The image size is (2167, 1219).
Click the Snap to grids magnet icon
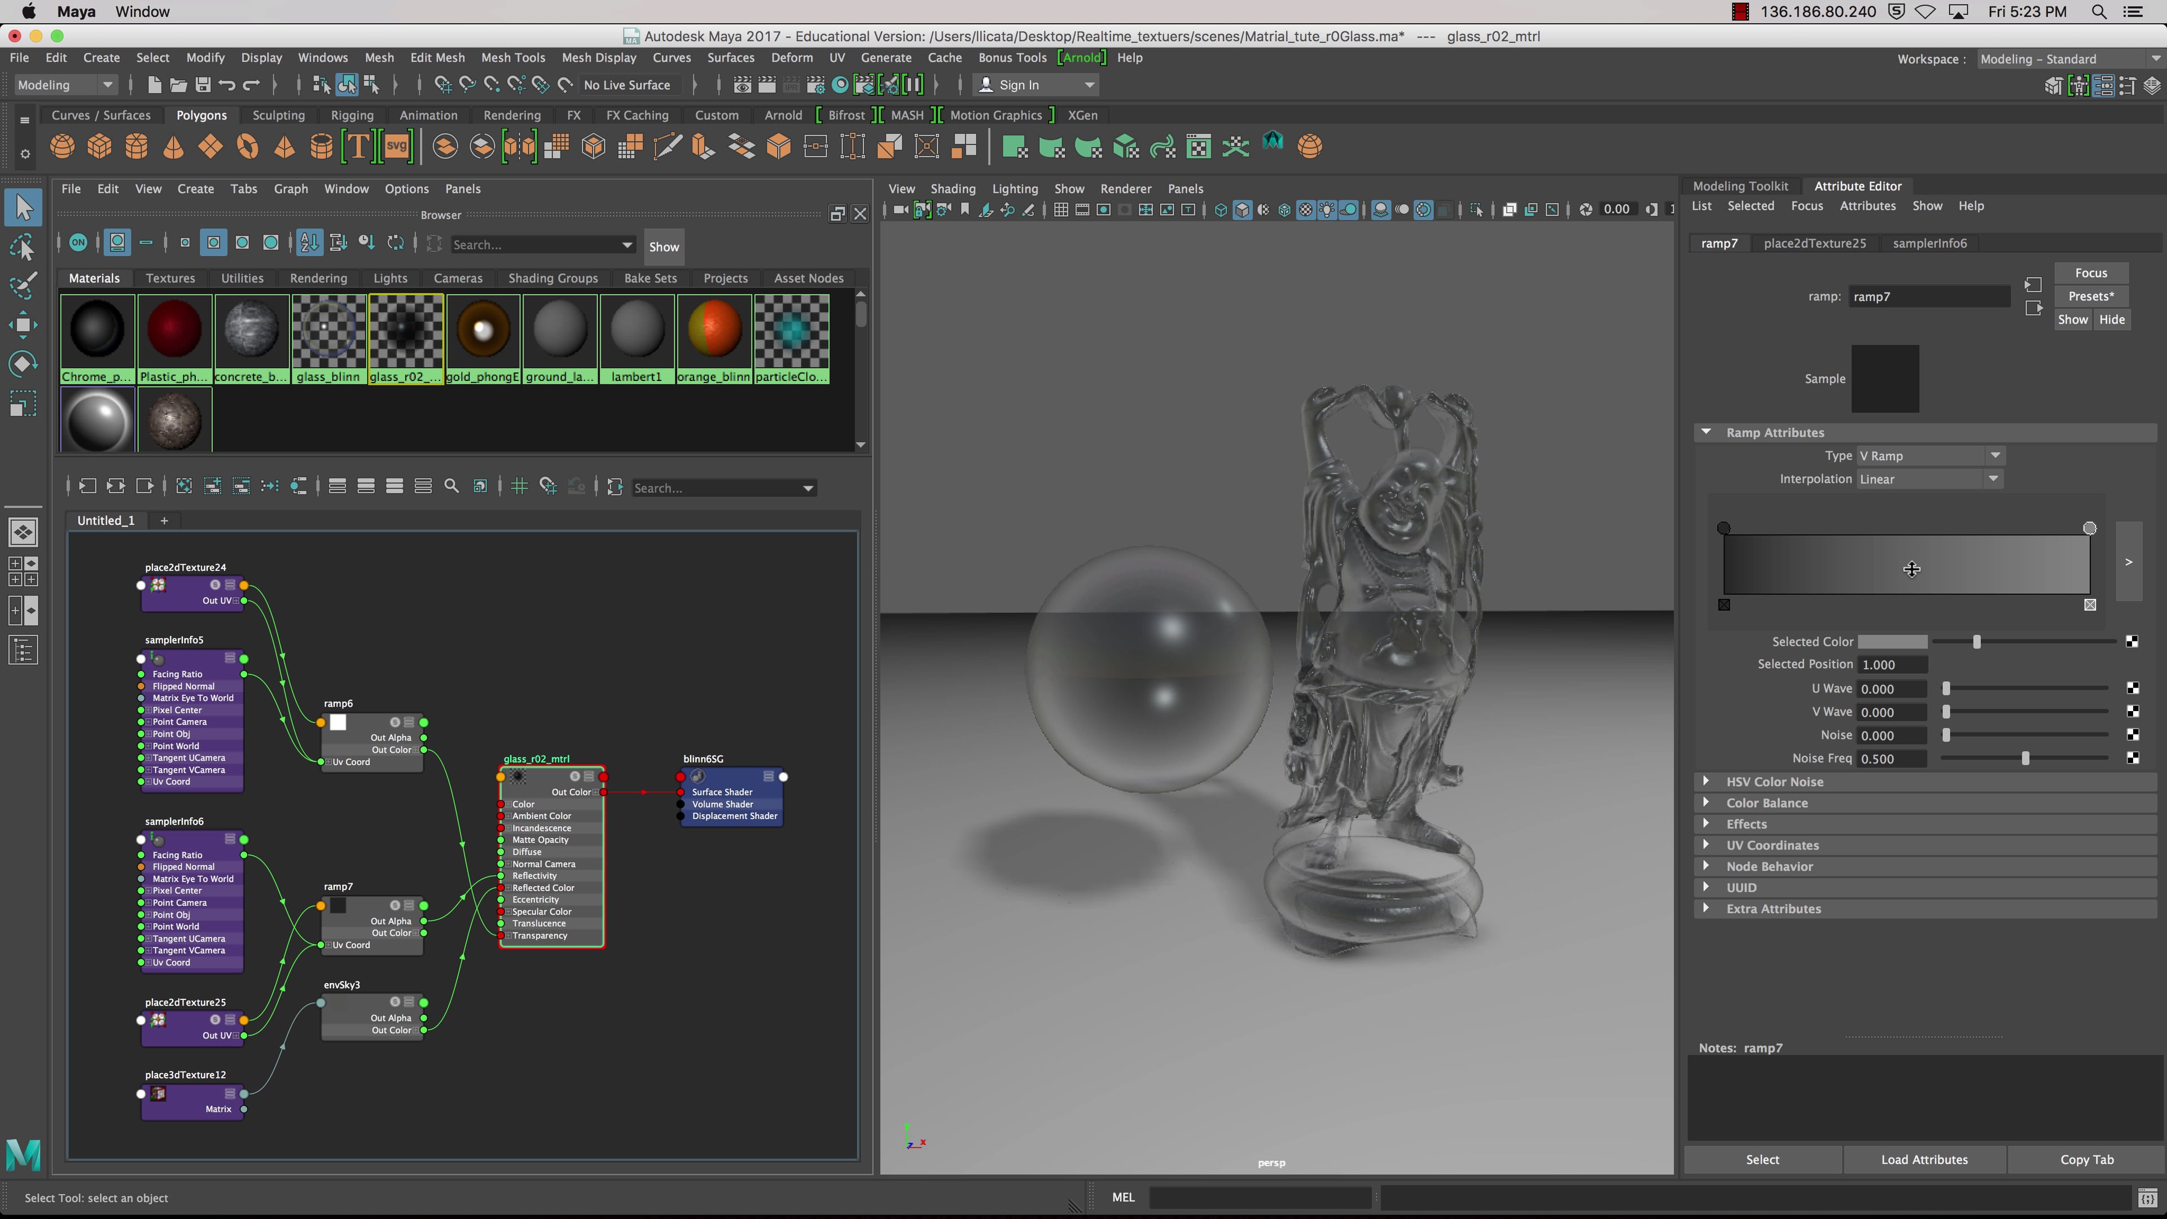click(444, 84)
